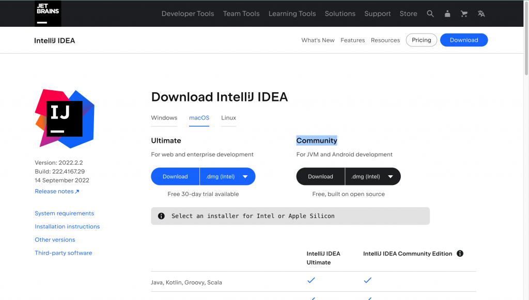The width and height of the screenshot is (529, 300).
Task: Open Features page
Action: [x=352, y=40]
